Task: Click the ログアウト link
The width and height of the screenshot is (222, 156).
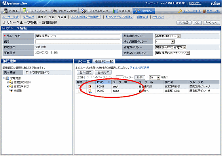Action: click(x=195, y=3)
